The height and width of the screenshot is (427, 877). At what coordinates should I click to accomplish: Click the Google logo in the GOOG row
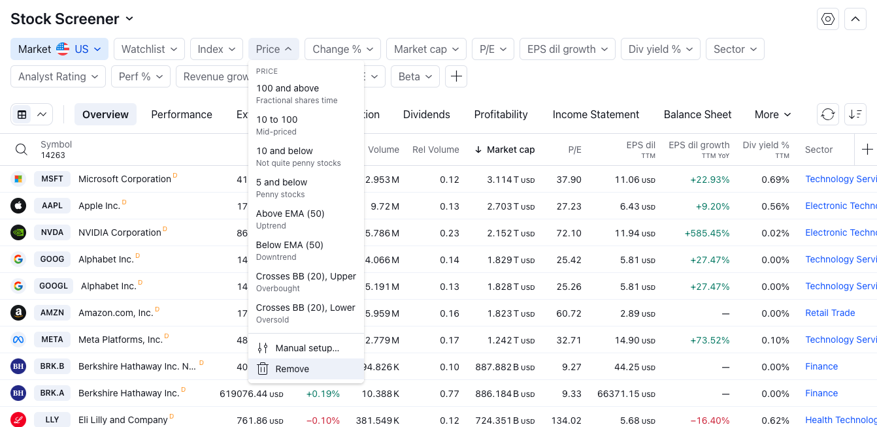(18, 259)
